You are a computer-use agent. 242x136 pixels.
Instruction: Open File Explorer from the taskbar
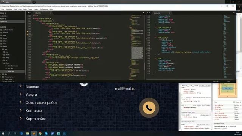28,133
